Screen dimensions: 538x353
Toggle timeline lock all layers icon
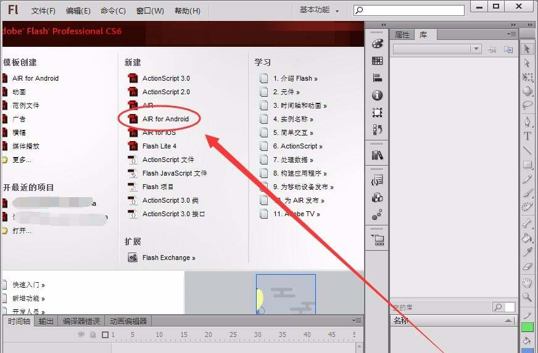point(93,335)
